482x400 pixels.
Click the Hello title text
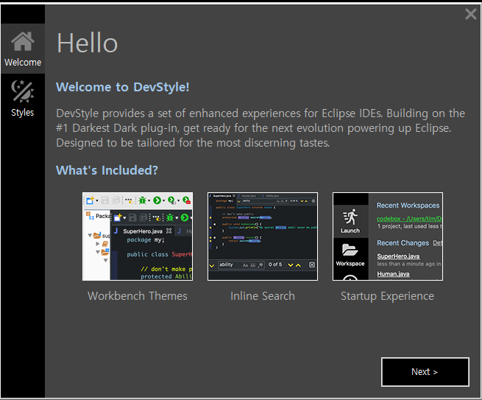tap(88, 43)
